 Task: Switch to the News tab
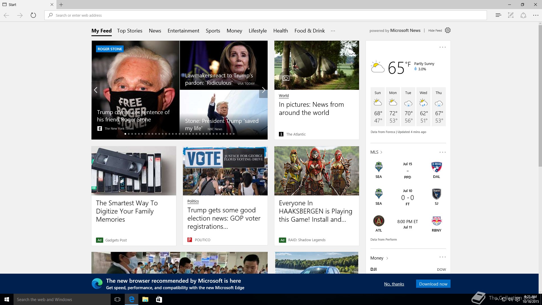(x=155, y=31)
